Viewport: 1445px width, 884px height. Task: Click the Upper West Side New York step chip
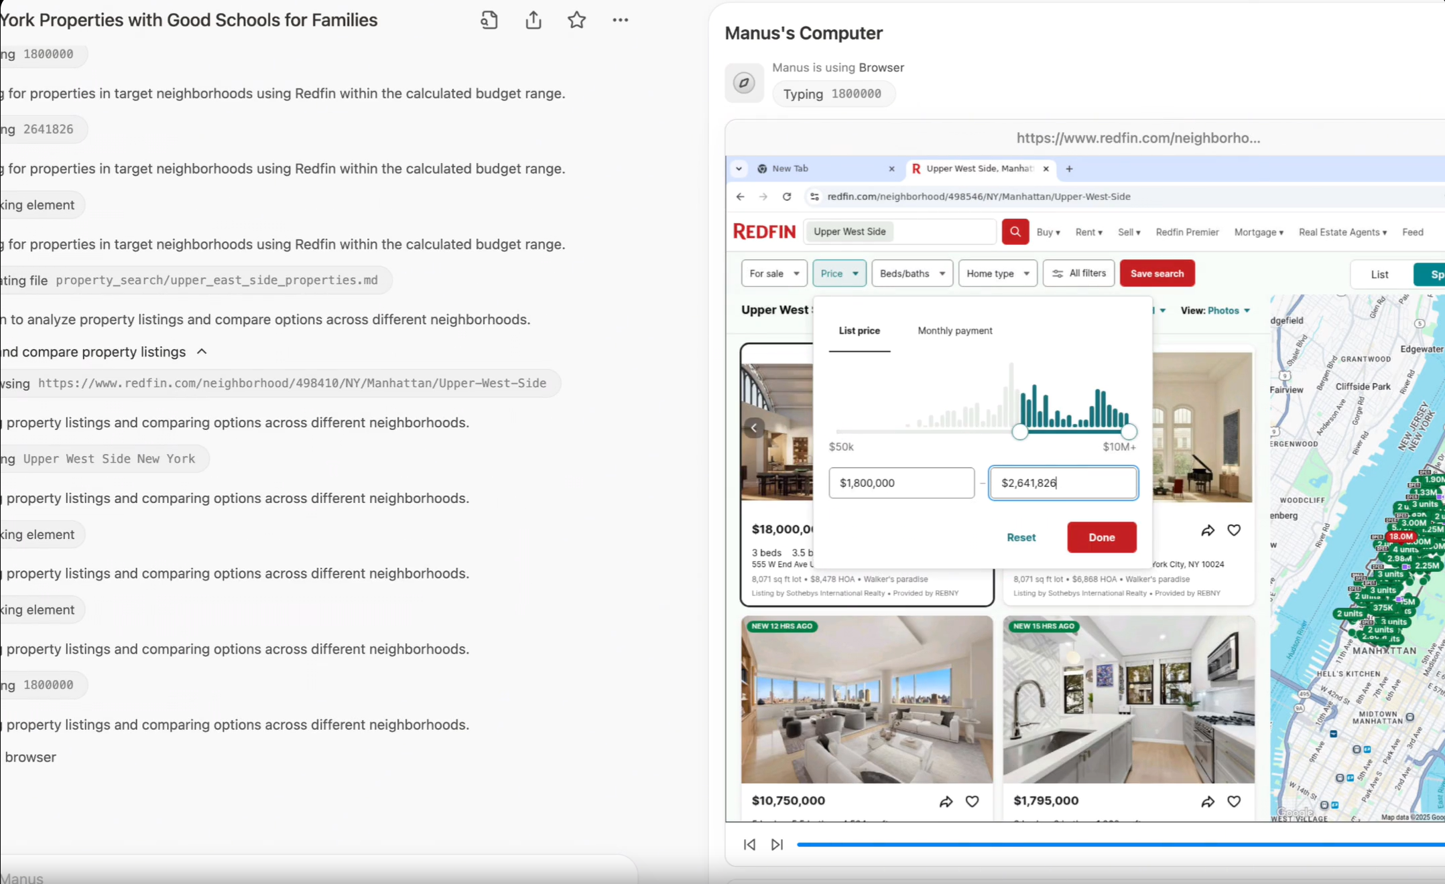point(104,459)
